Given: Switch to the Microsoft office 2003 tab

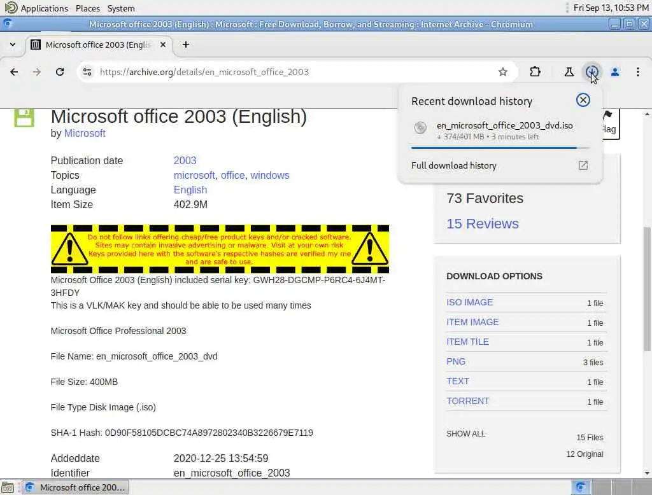Looking at the screenshot, I should (x=99, y=45).
